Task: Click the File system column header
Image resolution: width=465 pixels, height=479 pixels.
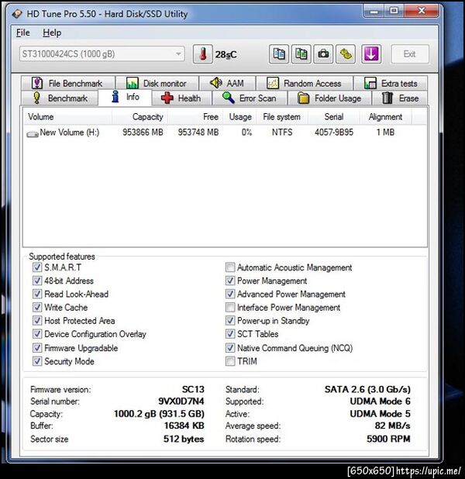Action: click(282, 117)
